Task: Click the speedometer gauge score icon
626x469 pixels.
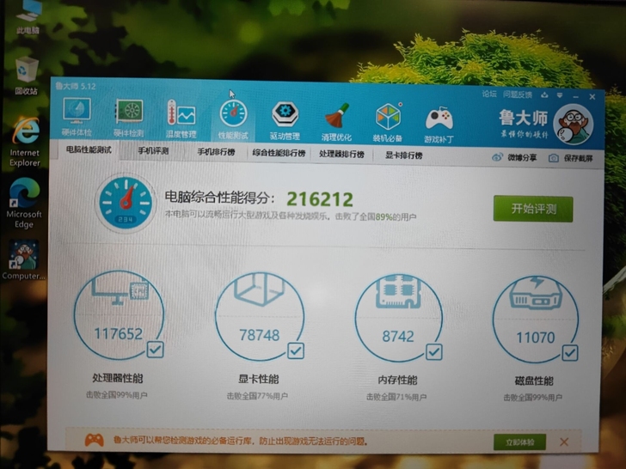Action: point(126,203)
